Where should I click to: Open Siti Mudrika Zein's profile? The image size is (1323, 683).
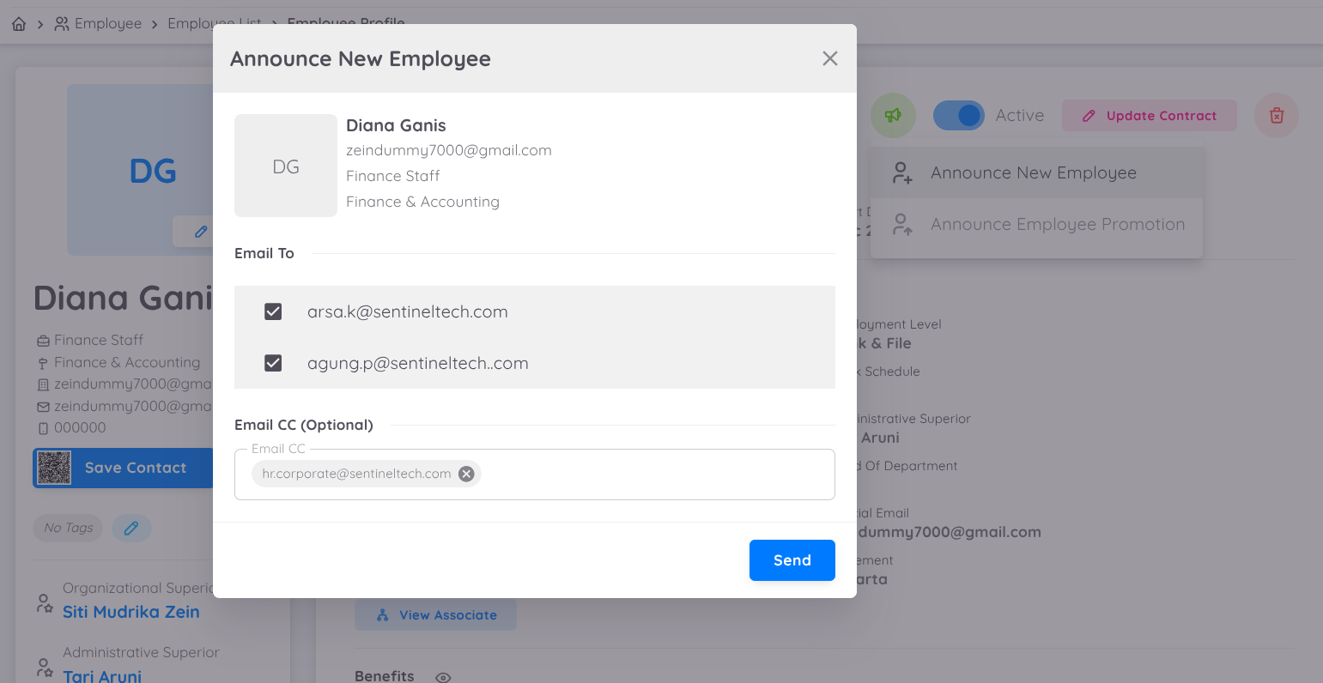click(x=130, y=612)
